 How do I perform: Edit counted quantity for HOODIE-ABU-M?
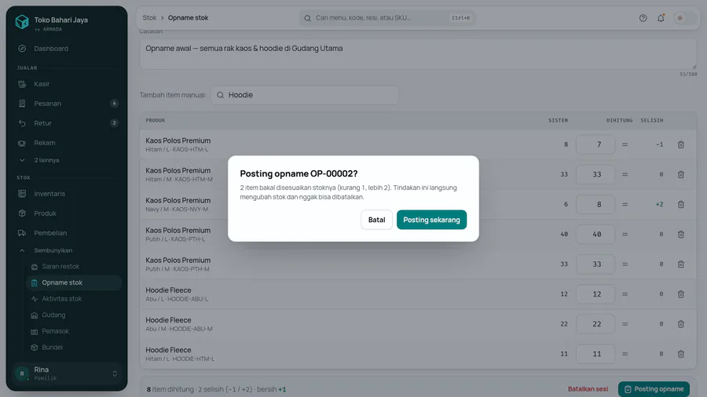[x=595, y=324]
